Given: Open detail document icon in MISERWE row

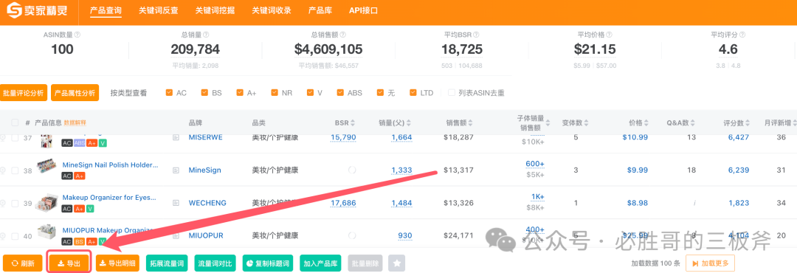Looking at the screenshot, I should tap(176, 137).
